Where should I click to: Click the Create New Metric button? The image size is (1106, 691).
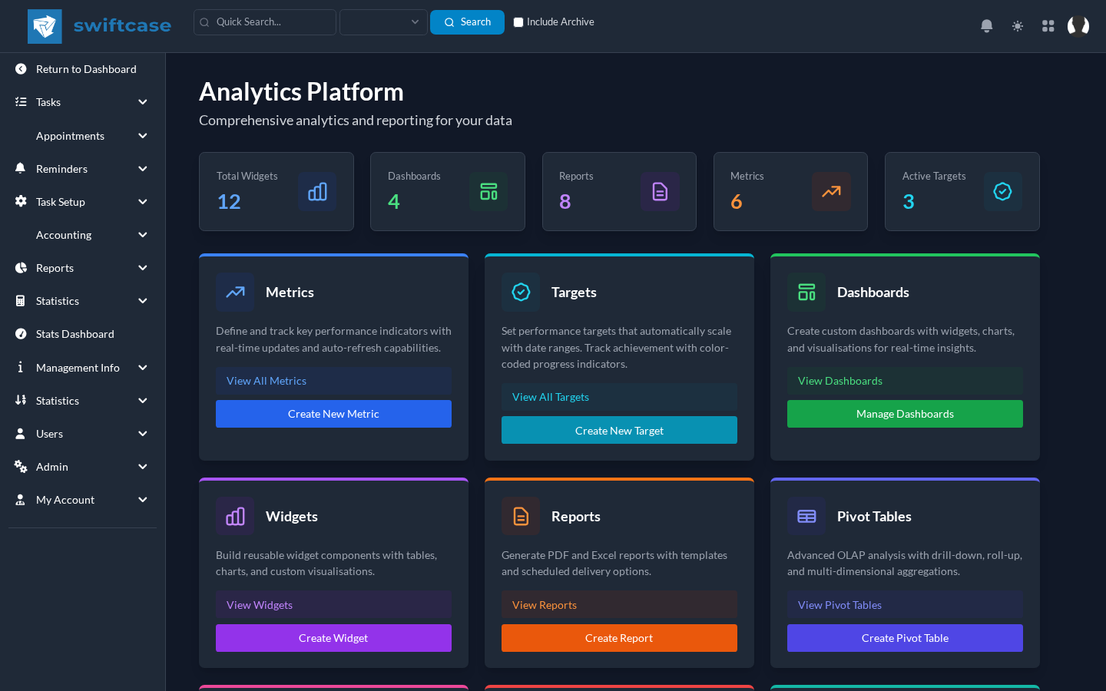click(x=333, y=414)
